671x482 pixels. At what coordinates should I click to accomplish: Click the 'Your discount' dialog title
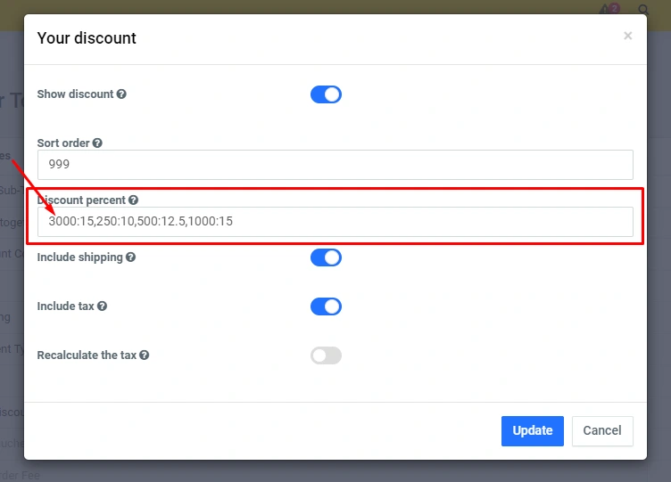click(87, 38)
